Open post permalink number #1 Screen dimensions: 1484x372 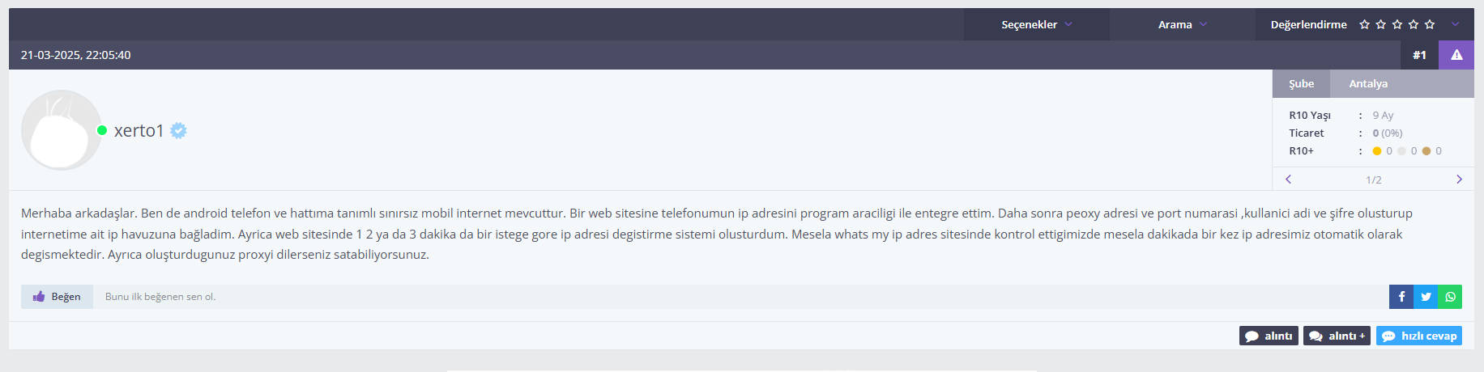pyautogui.click(x=1419, y=55)
